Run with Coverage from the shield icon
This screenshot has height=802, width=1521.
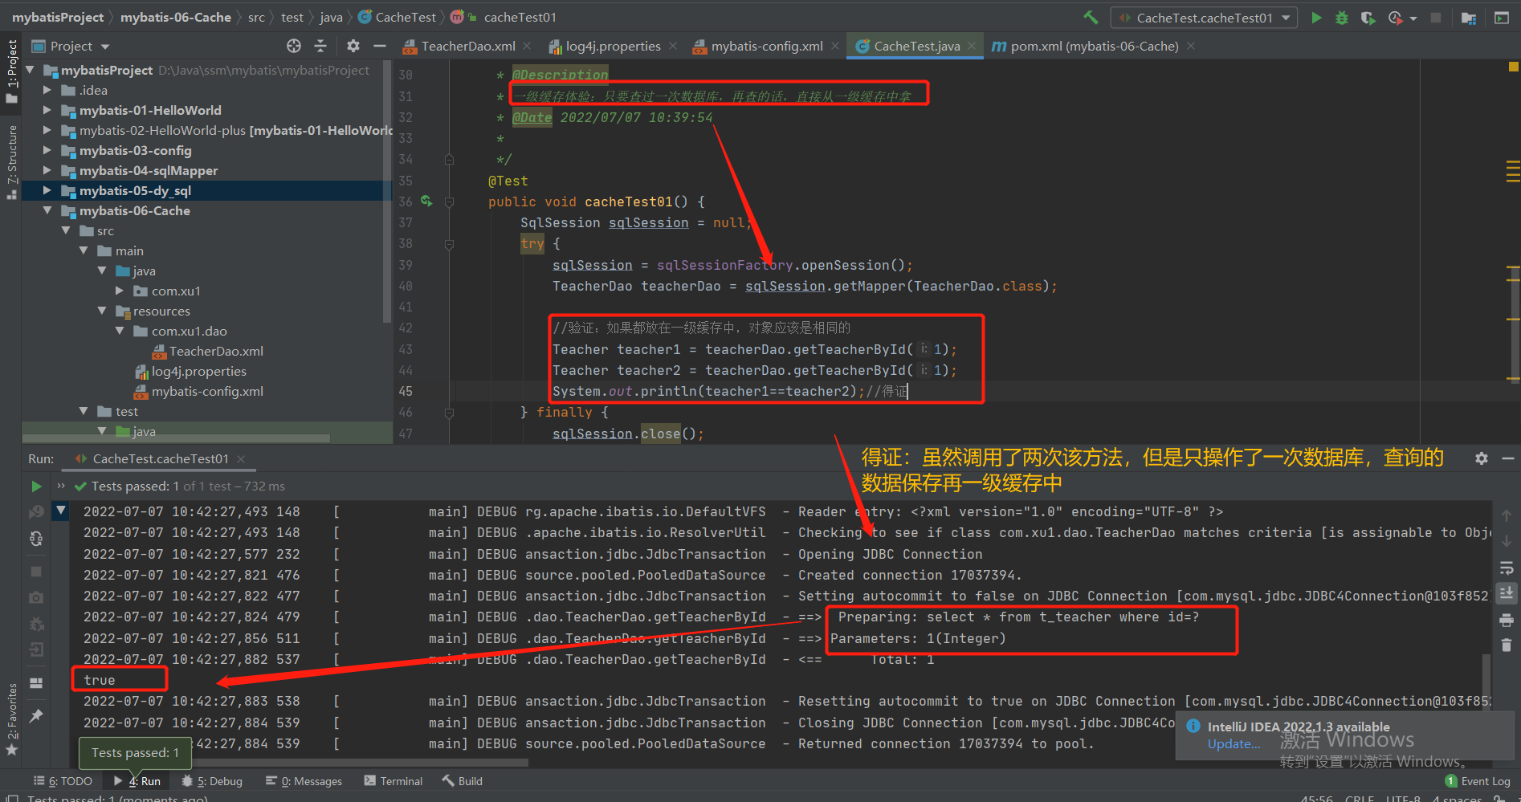click(x=1368, y=17)
